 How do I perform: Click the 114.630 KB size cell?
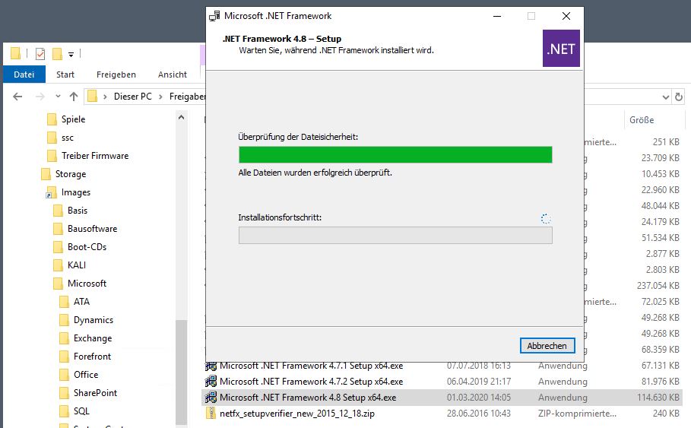tap(658, 397)
